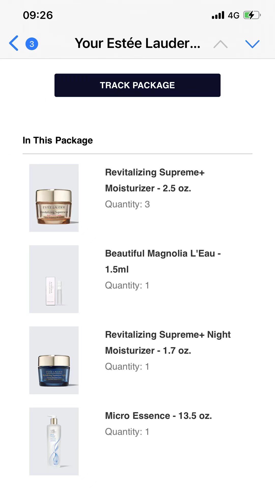275x494 pixels.
Task: Tap the battery charging icon
Action: pos(252,15)
